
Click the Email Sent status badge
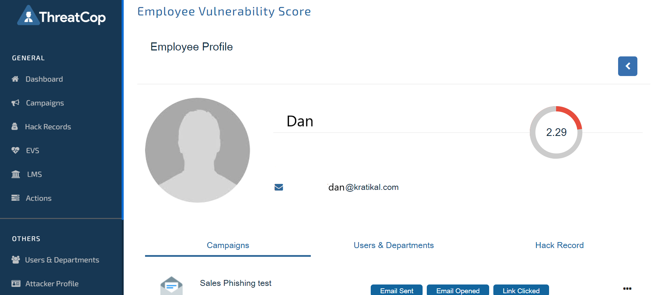pyautogui.click(x=396, y=290)
